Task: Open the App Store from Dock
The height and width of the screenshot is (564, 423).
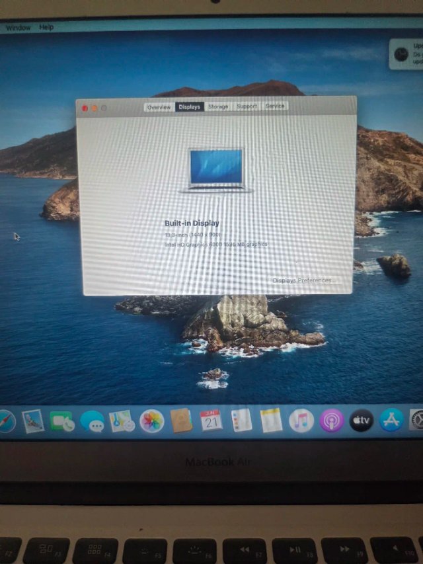Action: pos(391,420)
